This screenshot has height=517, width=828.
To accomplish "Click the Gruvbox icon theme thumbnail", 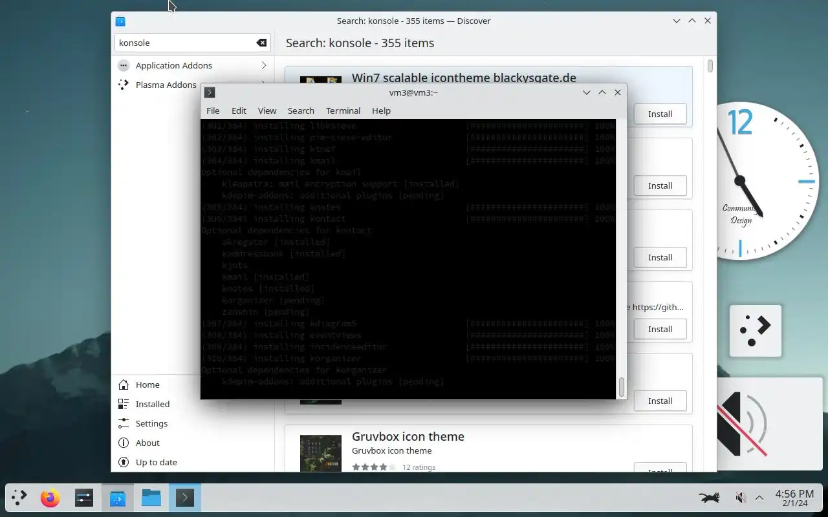I will [x=320, y=453].
